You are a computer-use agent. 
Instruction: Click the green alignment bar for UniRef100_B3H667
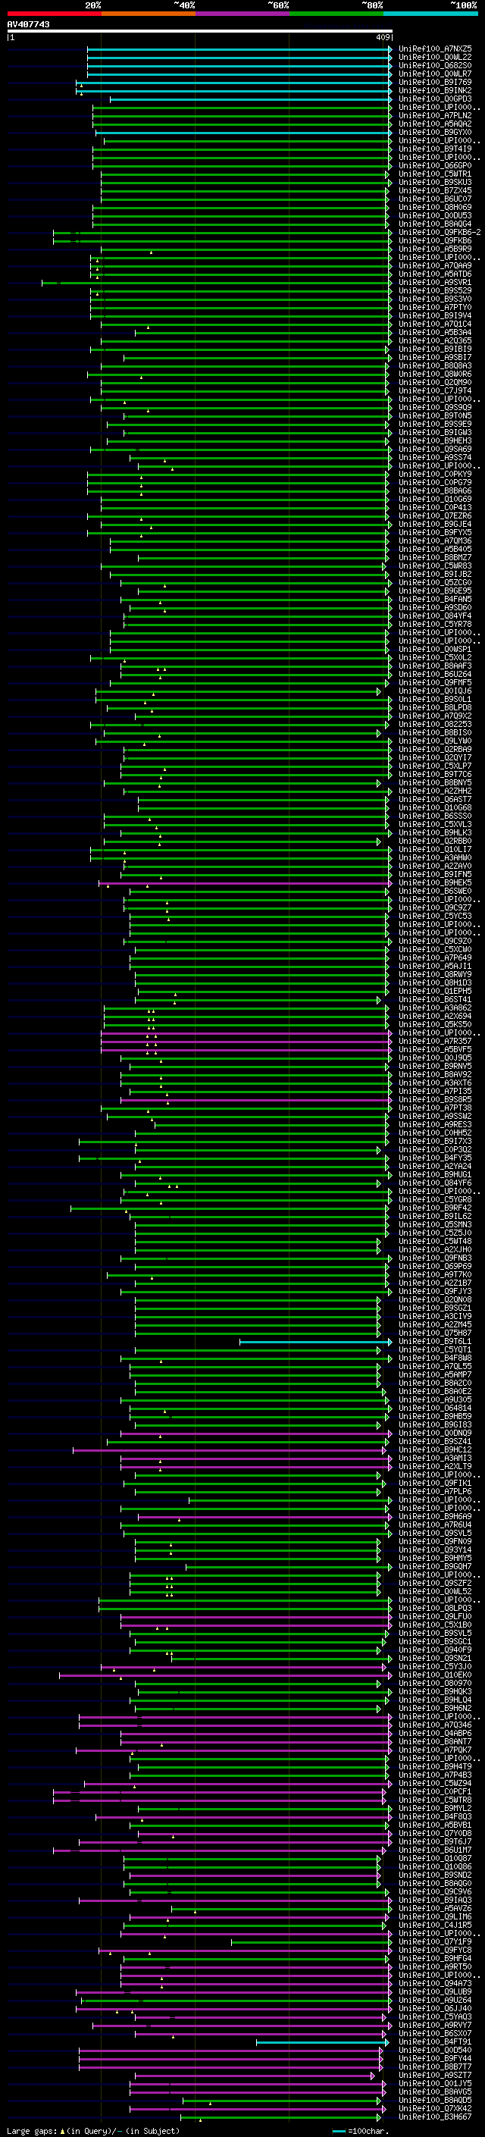(280, 2117)
